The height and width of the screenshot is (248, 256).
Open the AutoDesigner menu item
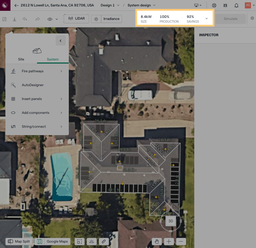32,85
